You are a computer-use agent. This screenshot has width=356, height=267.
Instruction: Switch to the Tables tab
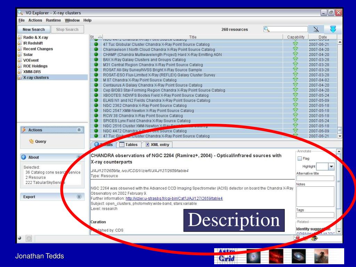point(129,145)
